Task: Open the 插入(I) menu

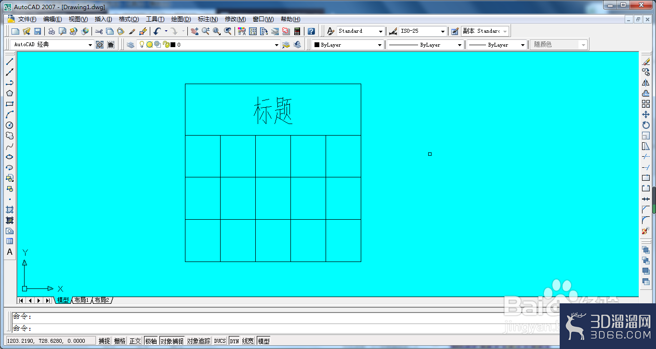Action: coord(103,19)
